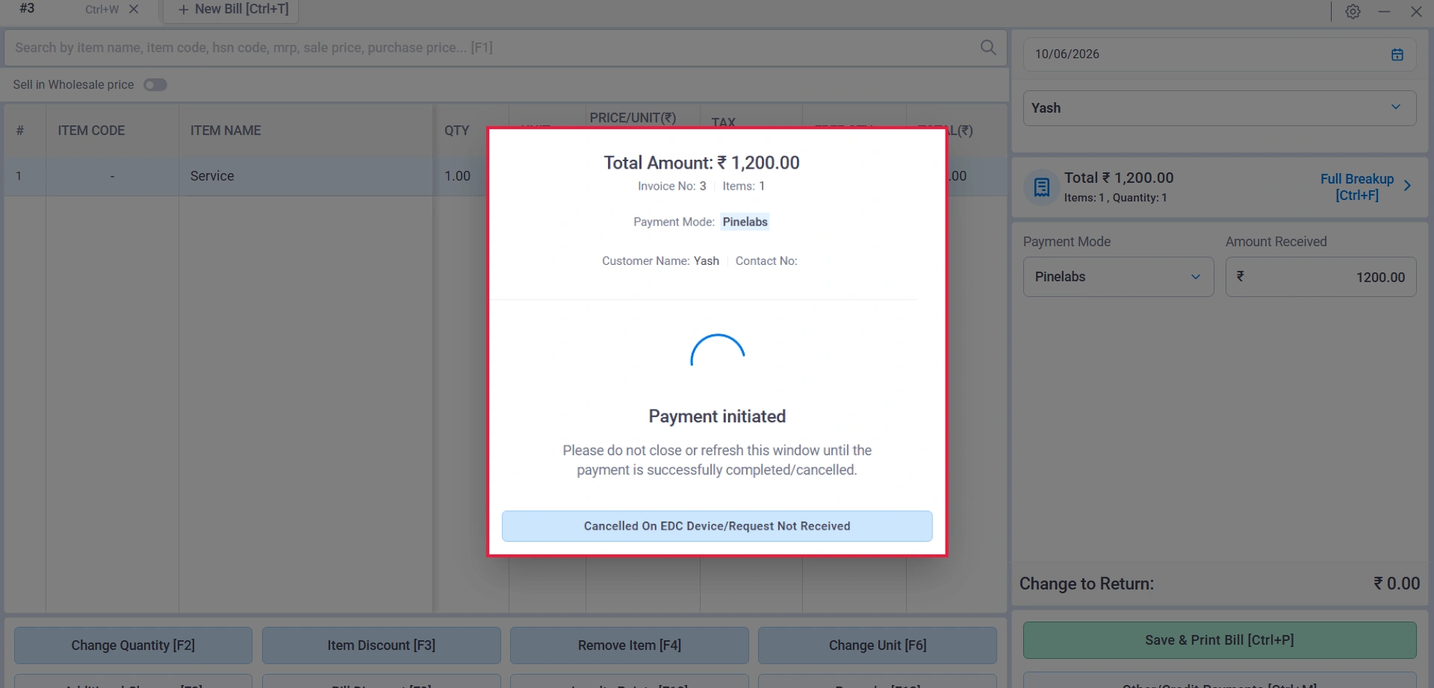Viewport: 1434px width, 688px height.
Task: Click Item Discount [F3] button
Action: pyautogui.click(x=381, y=645)
